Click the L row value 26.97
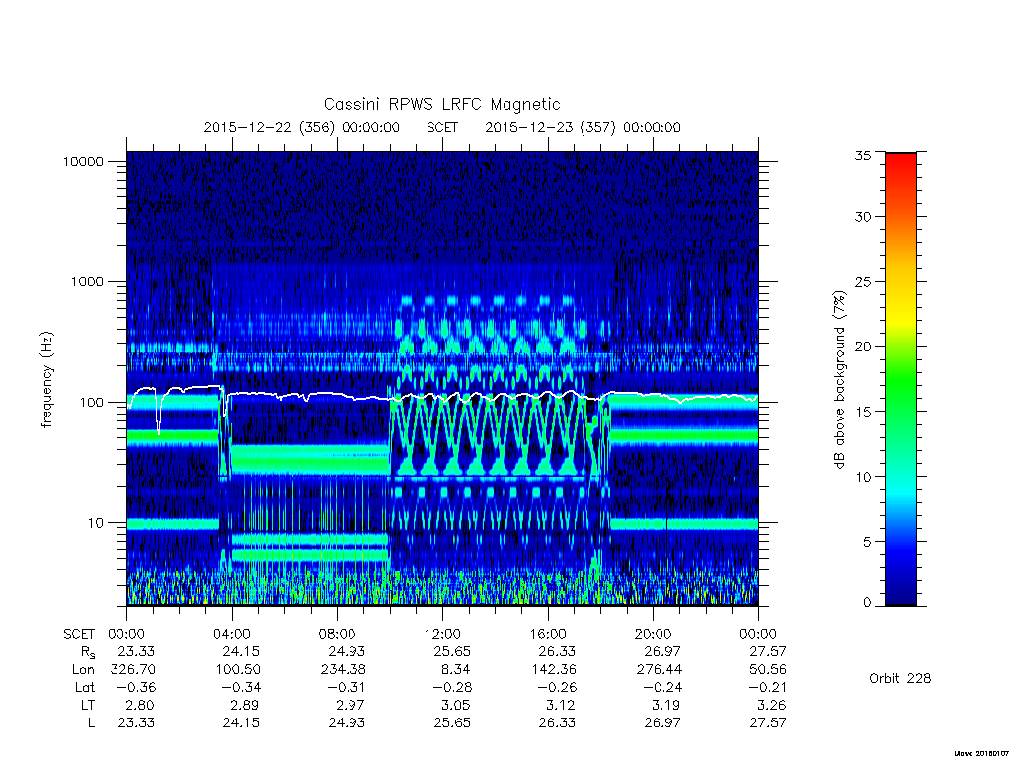 (662, 723)
